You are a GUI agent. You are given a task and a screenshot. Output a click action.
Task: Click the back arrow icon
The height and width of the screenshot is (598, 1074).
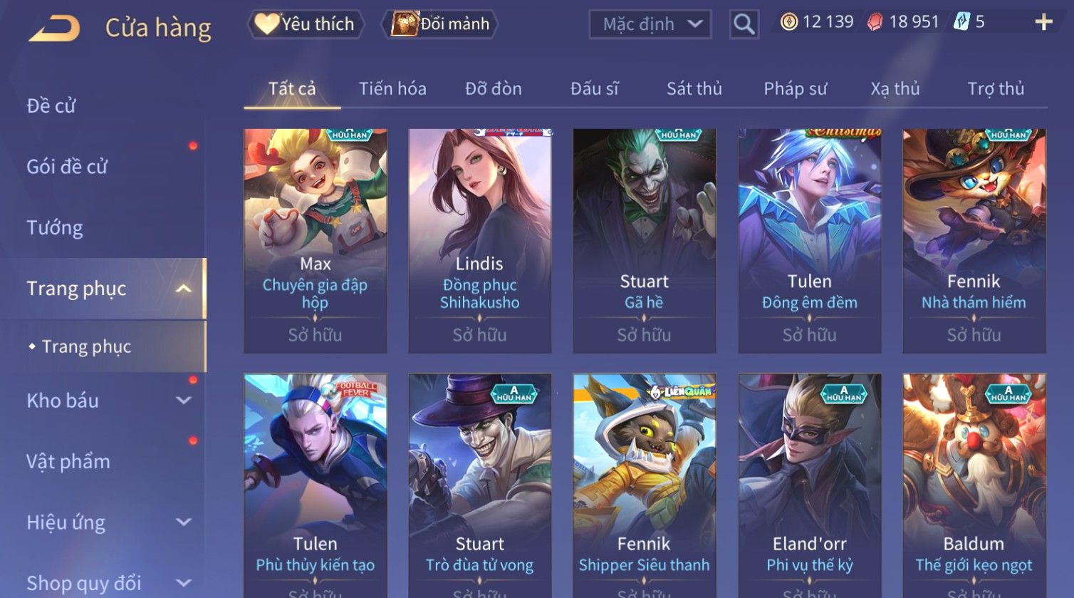pos(54,28)
